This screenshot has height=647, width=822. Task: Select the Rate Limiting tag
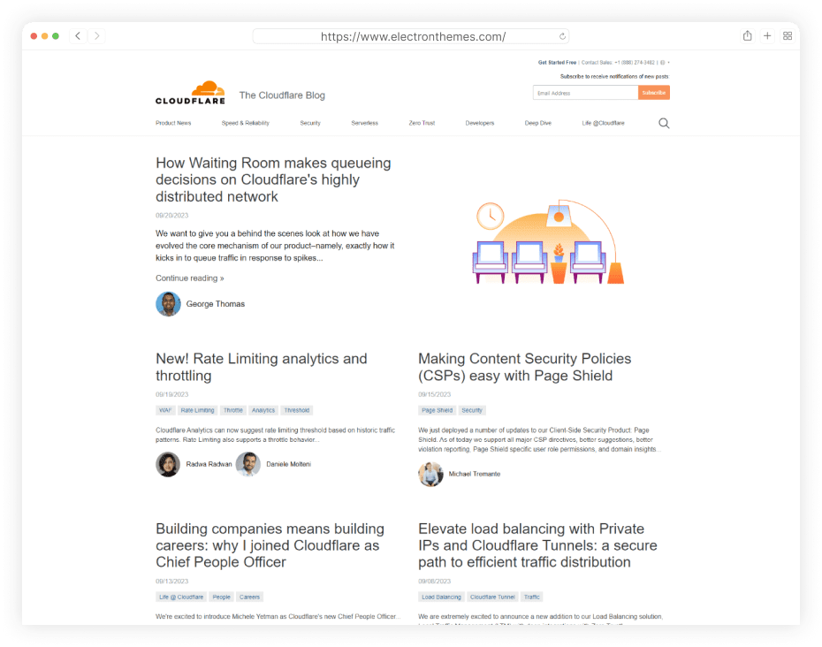198,410
